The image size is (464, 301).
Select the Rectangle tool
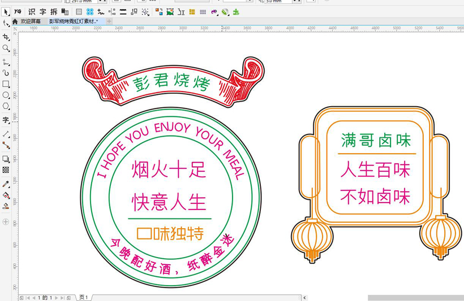pyautogui.click(x=6, y=84)
